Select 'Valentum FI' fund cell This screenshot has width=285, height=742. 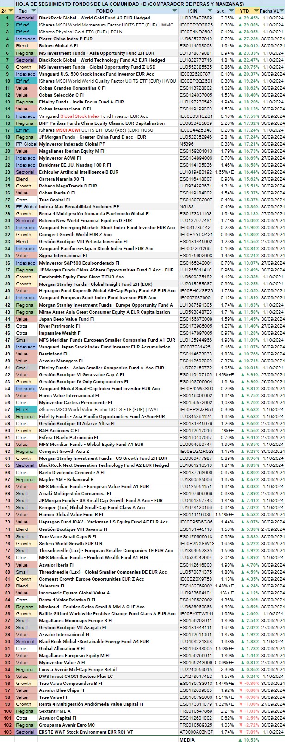pyautogui.click(x=107, y=586)
